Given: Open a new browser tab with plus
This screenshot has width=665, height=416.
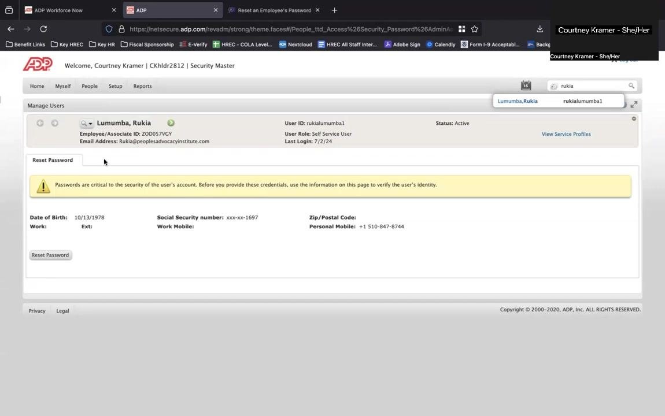Looking at the screenshot, I should [x=335, y=10].
